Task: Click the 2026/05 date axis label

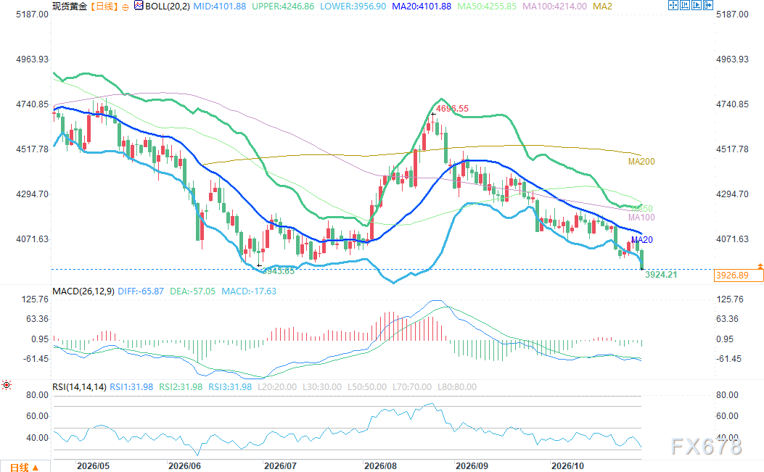Action: pyautogui.click(x=93, y=466)
